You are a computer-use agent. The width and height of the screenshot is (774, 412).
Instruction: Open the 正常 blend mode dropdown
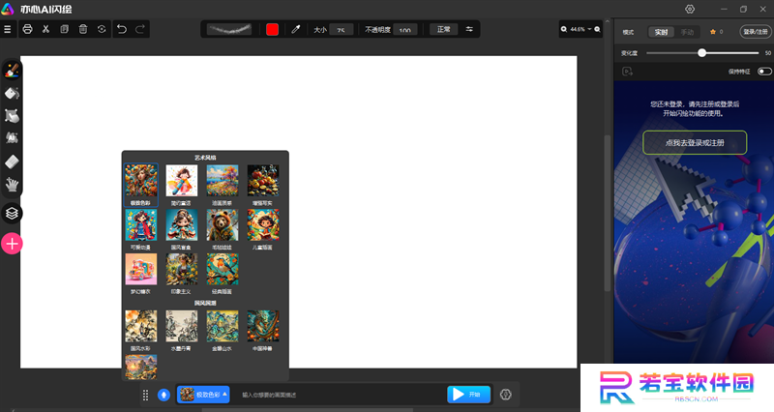pos(443,30)
